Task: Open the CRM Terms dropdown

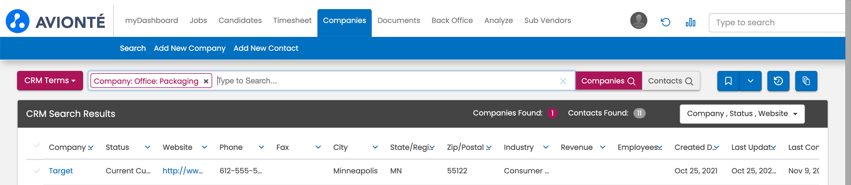Action: (x=50, y=81)
